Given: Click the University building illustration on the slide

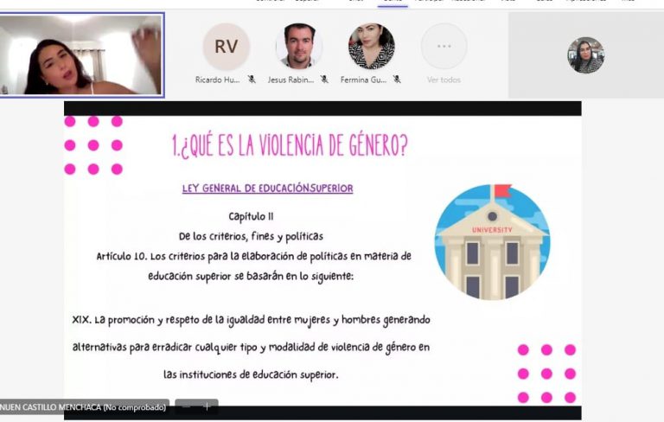Looking at the screenshot, I should tap(492, 242).
